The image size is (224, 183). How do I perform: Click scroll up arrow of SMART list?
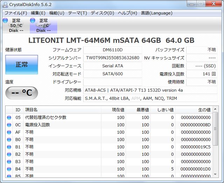pyautogui.click(x=215, y=109)
